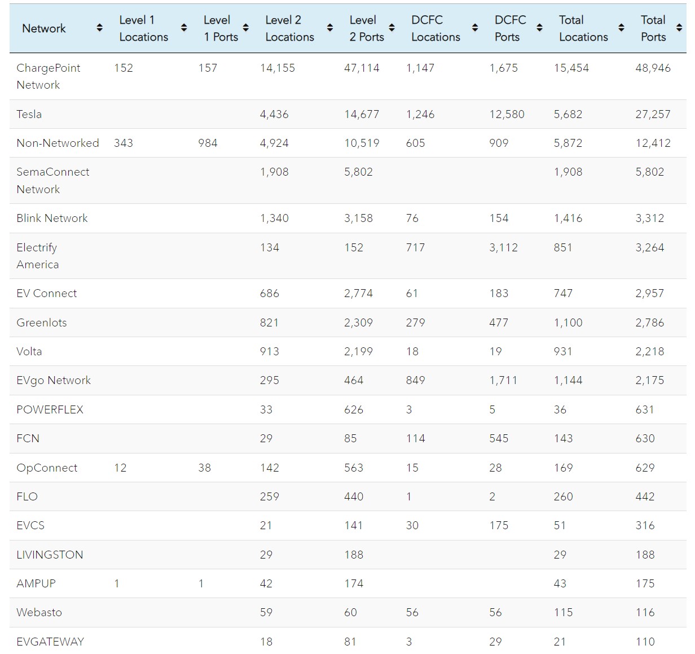This screenshot has height=654, width=695.
Task: Select the ChargePoint Network row name
Action: (48, 76)
